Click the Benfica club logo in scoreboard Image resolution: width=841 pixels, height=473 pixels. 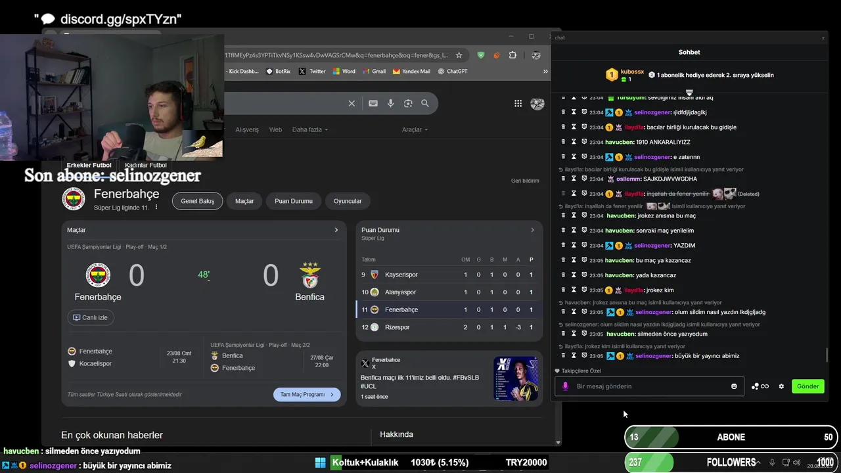coord(309,275)
